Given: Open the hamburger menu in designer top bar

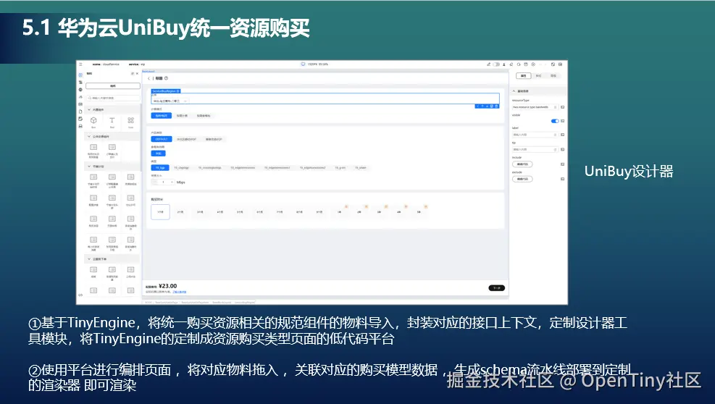Looking at the screenshot, I should (80, 64).
